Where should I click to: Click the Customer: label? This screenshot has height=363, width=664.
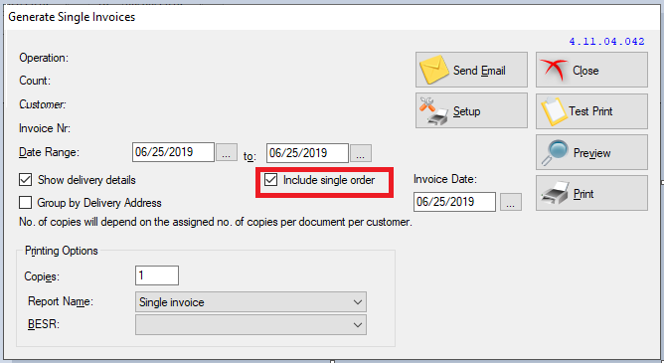(43, 104)
